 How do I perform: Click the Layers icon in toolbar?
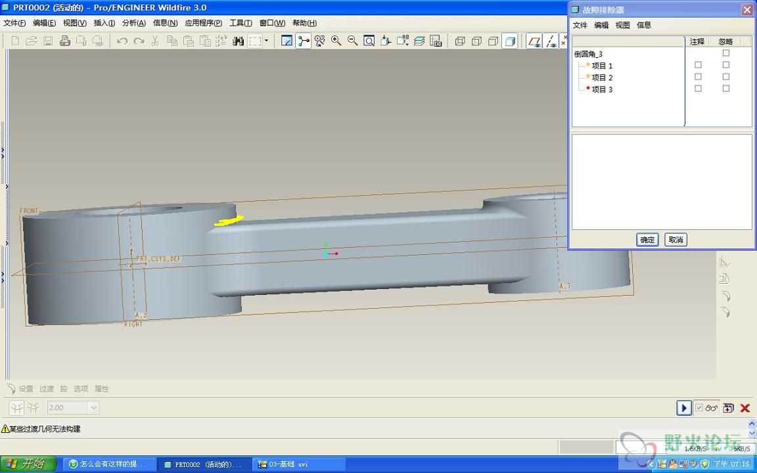pos(419,41)
